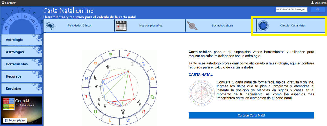Click the Carta Natal Facebook page logo
Image resolution: width=327 pixels, height=126 pixels.
point(9,104)
